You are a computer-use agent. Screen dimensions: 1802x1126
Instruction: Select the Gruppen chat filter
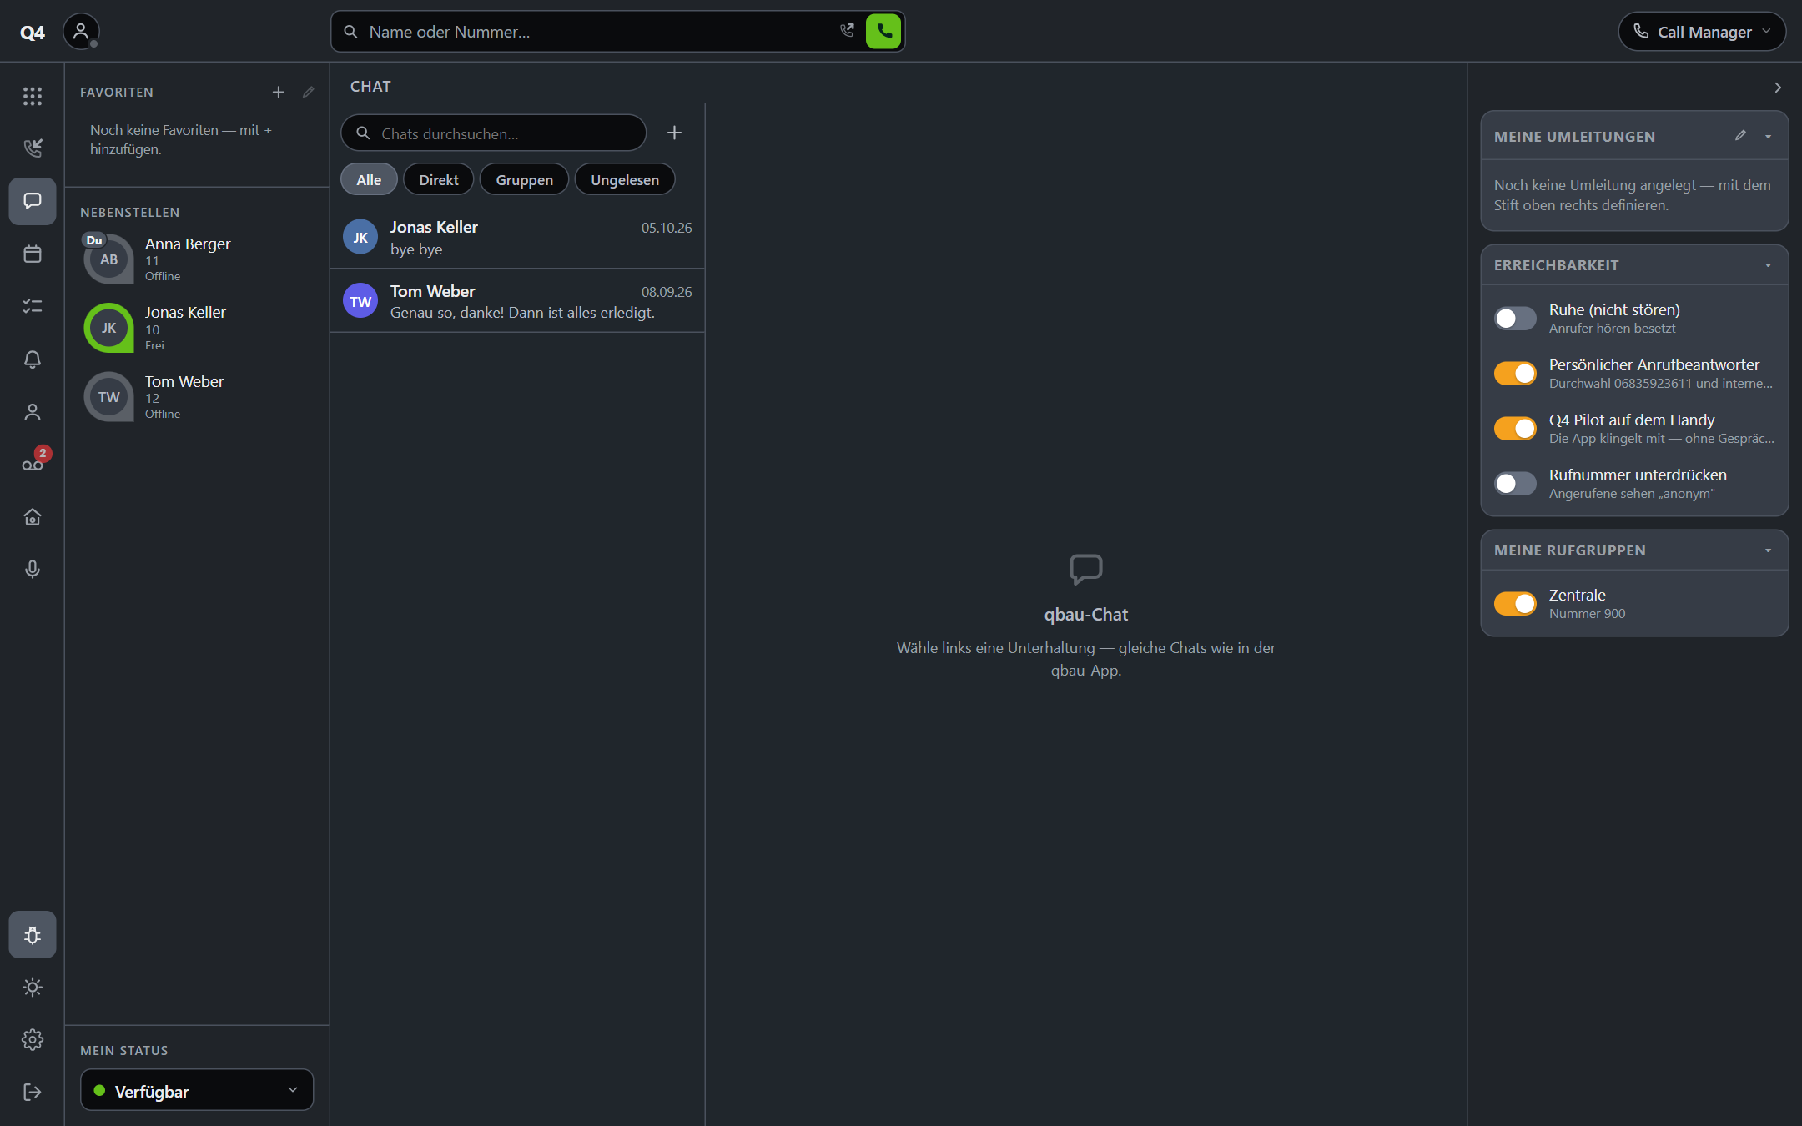(524, 179)
